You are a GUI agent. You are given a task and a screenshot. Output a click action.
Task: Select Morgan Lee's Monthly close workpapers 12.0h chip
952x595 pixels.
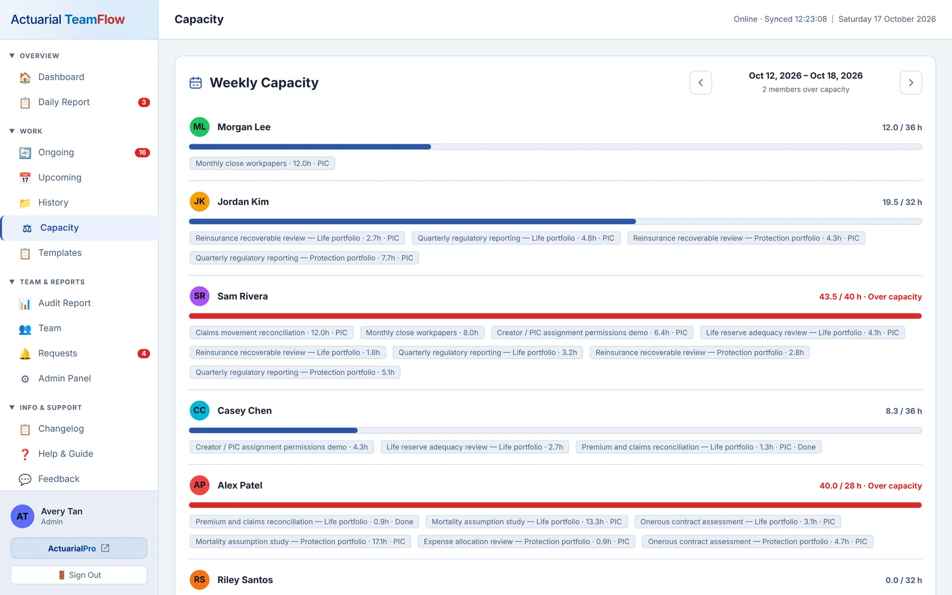click(x=262, y=163)
